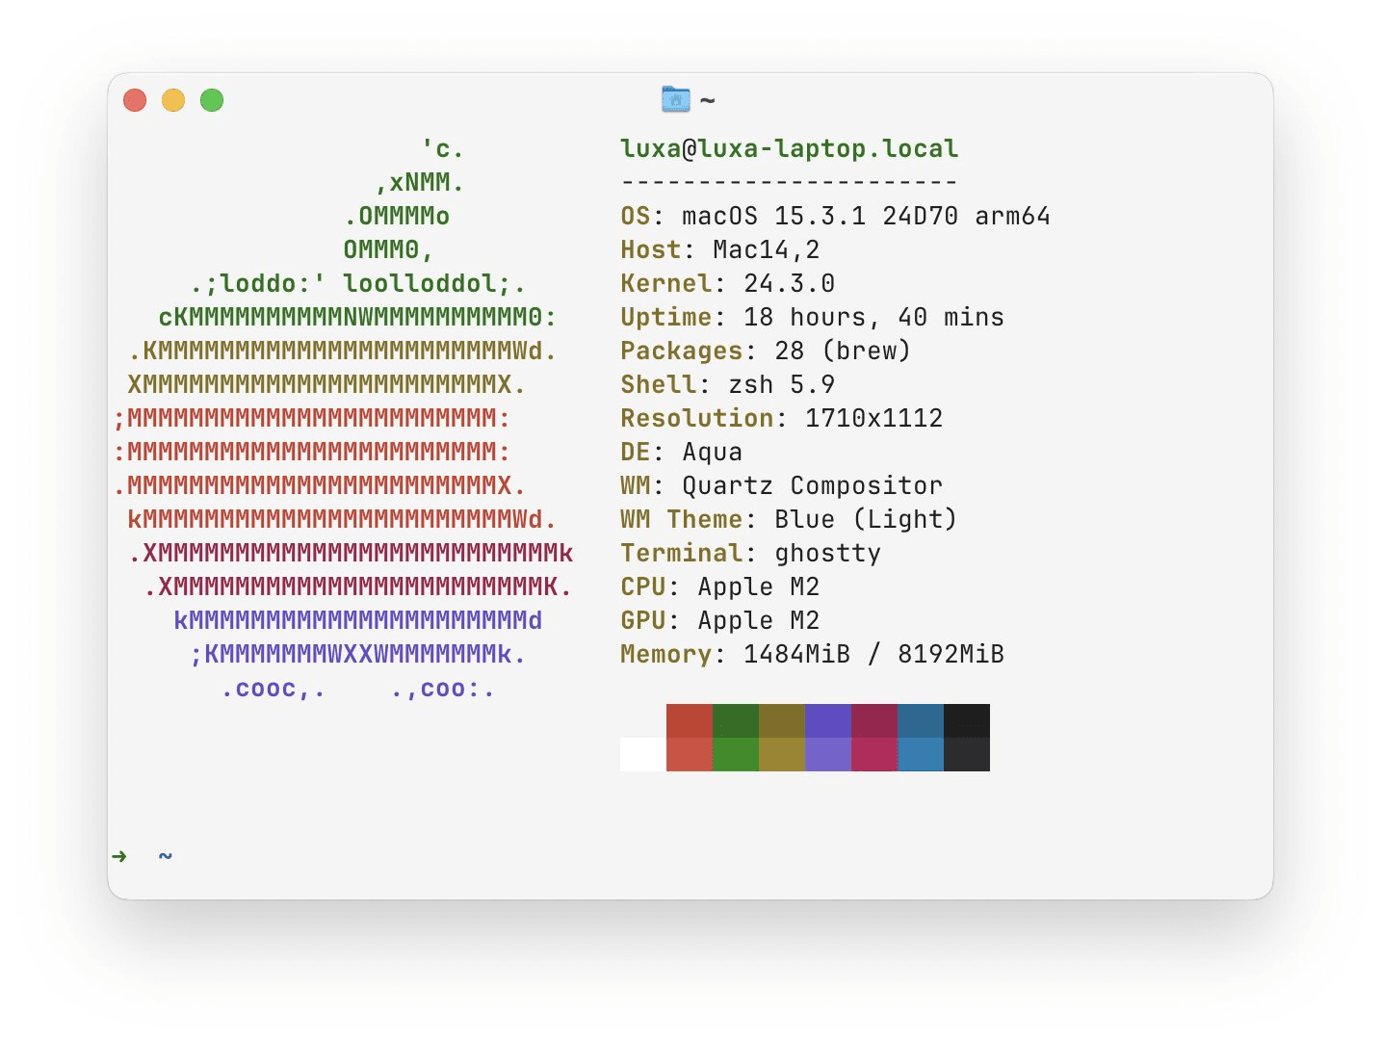
Task: Click the green maximize traffic light
Action: coord(212,99)
